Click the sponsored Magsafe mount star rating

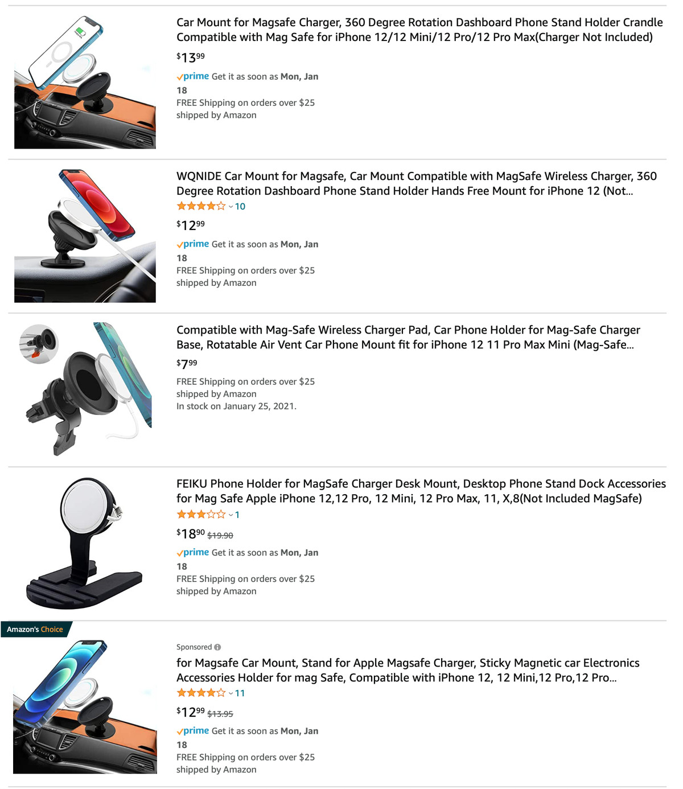pyautogui.click(x=201, y=693)
